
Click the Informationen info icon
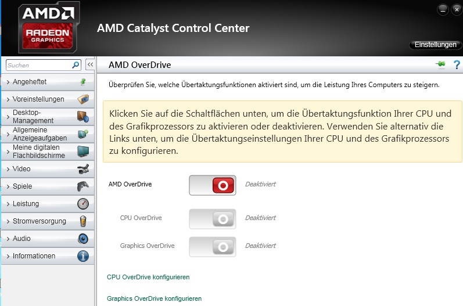[83, 256]
